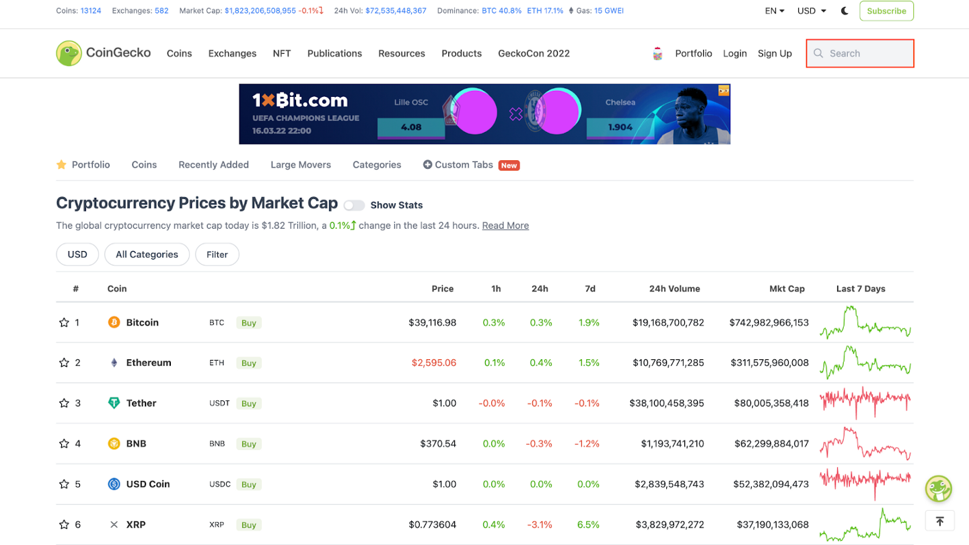This screenshot has height=545, width=969.
Task: Click the Bitcoin coin icon
Action: coord(114,322)
